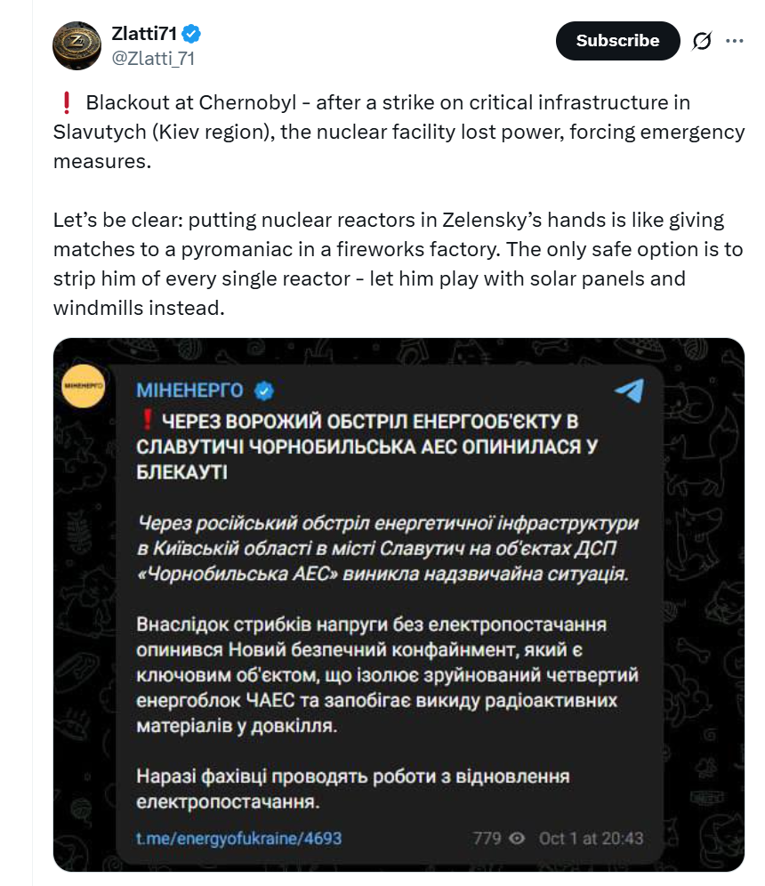Click the verified badge next to МІНЕНЕРГО

click(x=263, y=390)
